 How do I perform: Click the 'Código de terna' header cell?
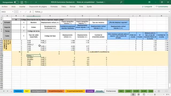click(x=34, y=31)
